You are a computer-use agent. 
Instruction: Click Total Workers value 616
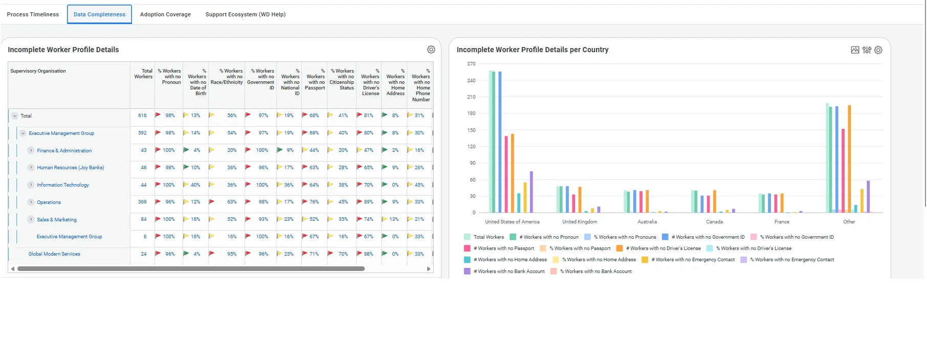[x=142, y=116]
